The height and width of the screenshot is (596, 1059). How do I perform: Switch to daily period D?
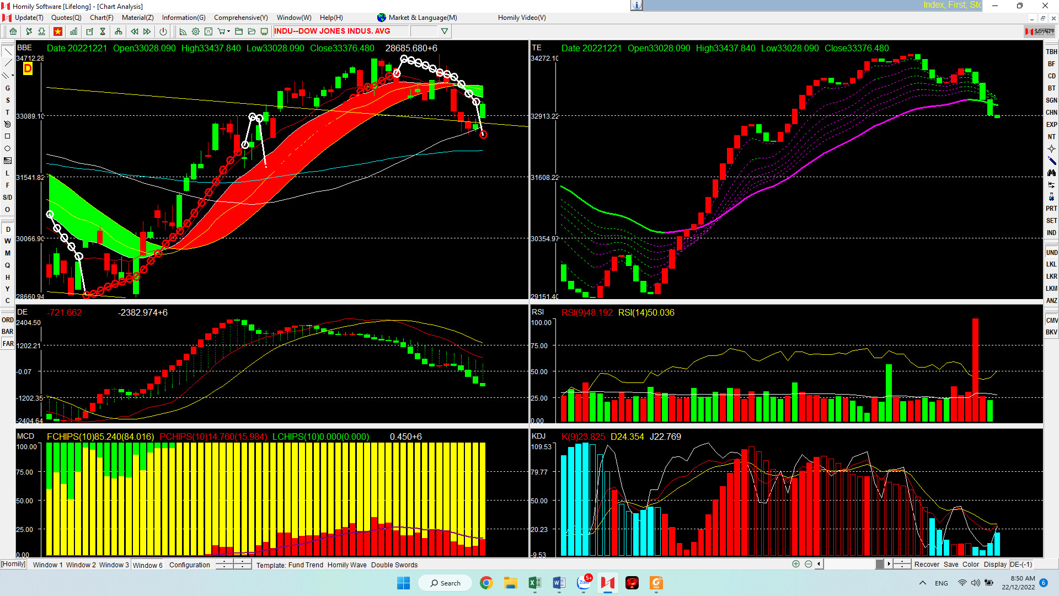point(8,229)
